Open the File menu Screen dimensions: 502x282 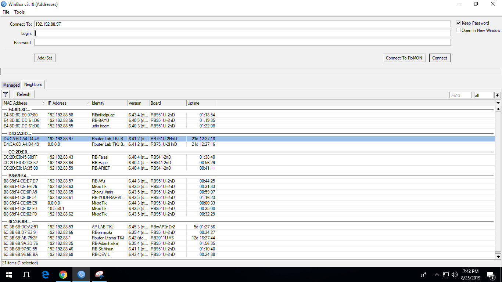click(x=6, y=12)
